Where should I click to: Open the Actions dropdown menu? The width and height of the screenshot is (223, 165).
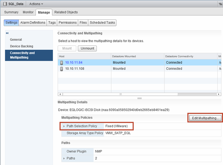coord(36,4)
